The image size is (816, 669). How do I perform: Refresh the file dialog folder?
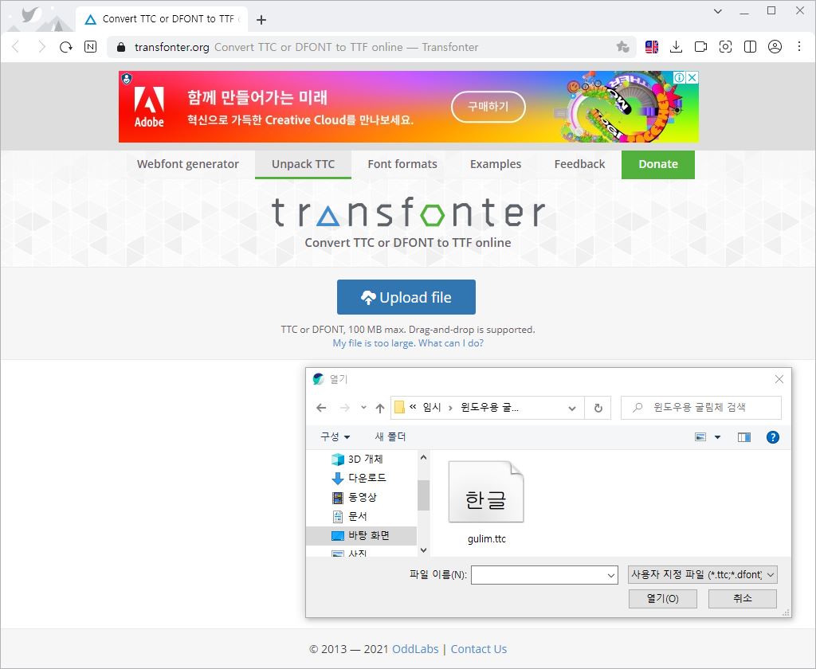[598, 408]
